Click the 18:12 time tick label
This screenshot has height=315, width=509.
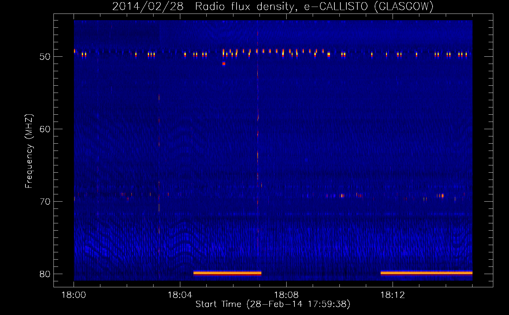tap(393, 295)
